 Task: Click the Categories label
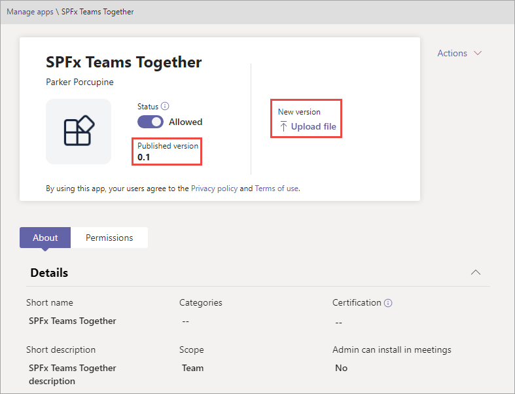[x=201, y=302]
